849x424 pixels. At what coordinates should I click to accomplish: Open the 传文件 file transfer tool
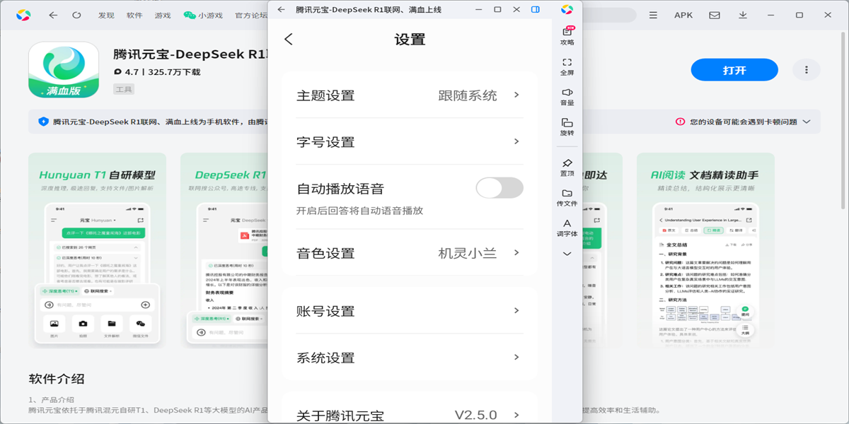(567, 197)
